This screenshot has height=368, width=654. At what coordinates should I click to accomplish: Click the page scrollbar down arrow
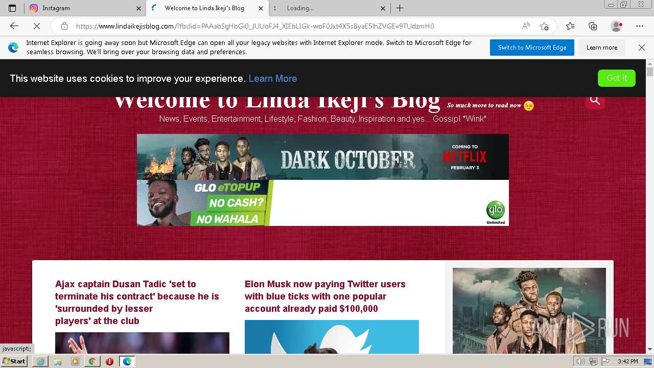[x=650, y=350]
